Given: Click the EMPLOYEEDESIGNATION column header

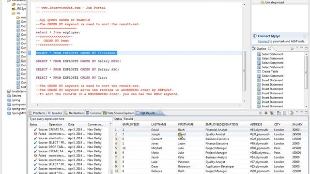Looking at the screenshot, I should point(222,125).
